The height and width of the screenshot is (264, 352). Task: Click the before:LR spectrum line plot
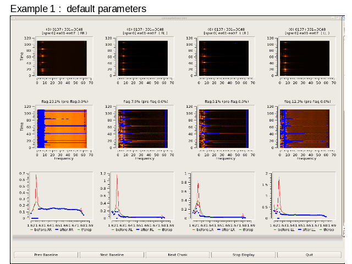pos(223,196)
